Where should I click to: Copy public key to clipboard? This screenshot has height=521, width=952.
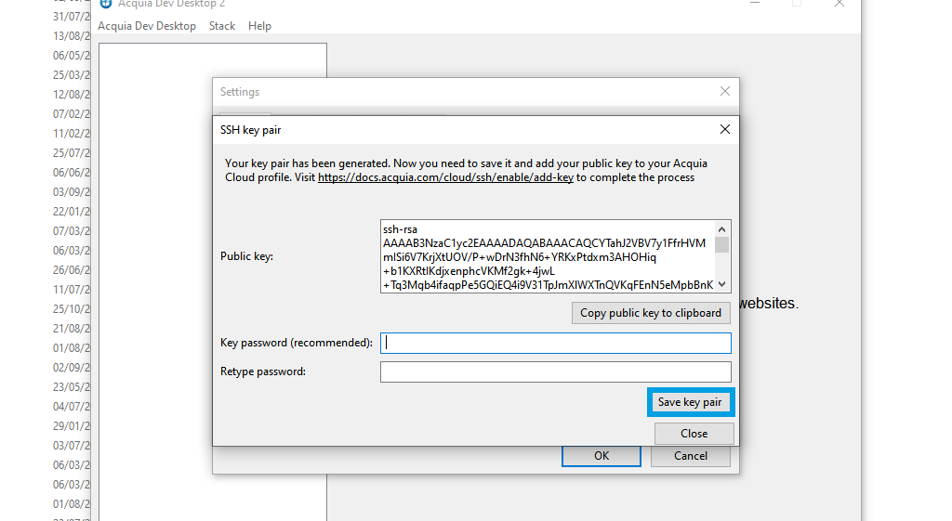(x=650, y=313)
